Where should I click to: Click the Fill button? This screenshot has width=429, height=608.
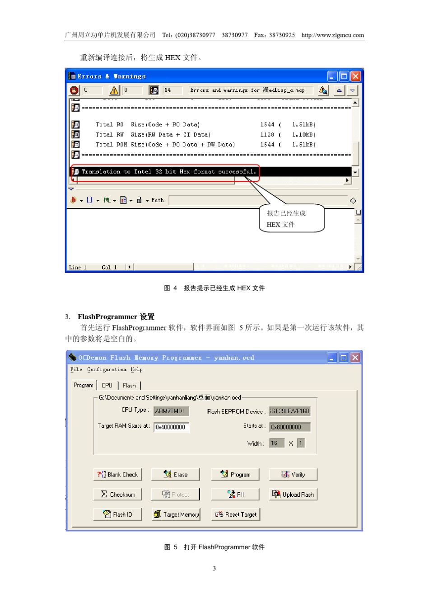click(235, 495)
